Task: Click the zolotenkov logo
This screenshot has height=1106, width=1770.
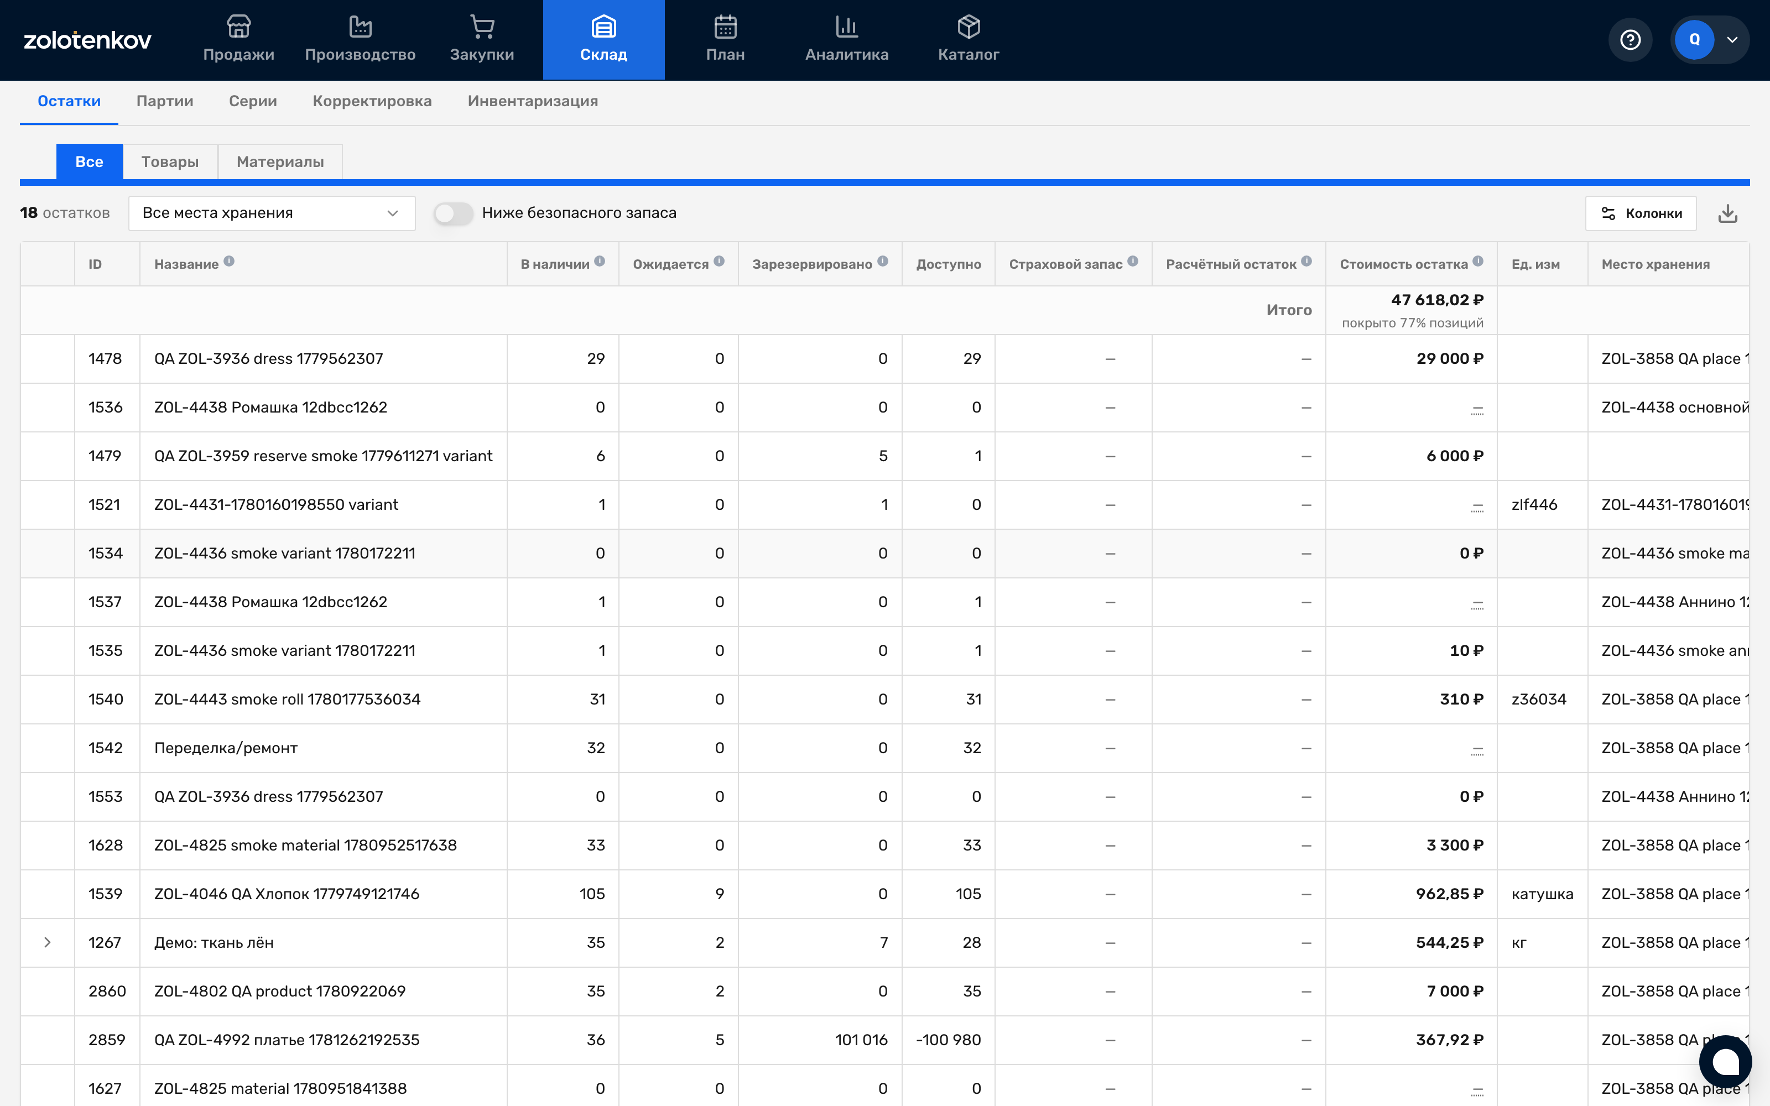Action: point(87,39)
